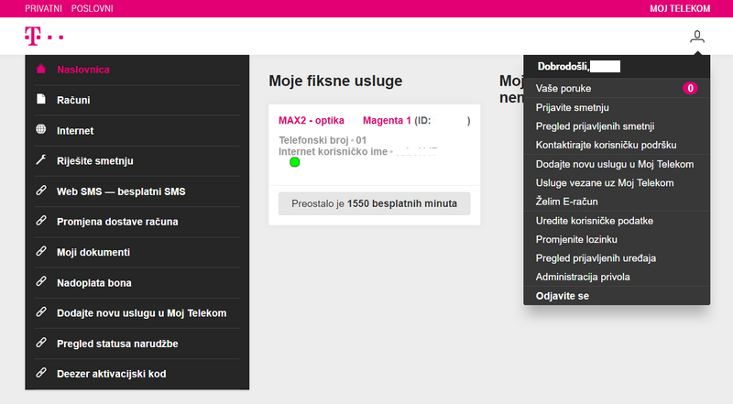Click link icon beside Pregled statusa narudžbe

41,343
